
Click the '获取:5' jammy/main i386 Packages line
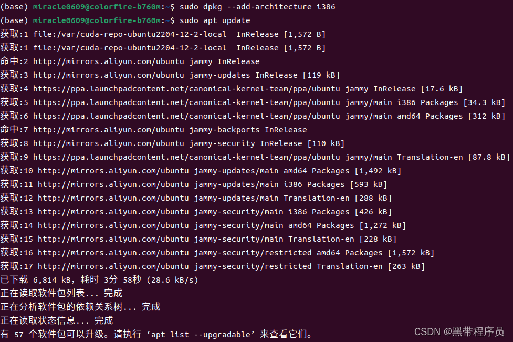(253, 102)
